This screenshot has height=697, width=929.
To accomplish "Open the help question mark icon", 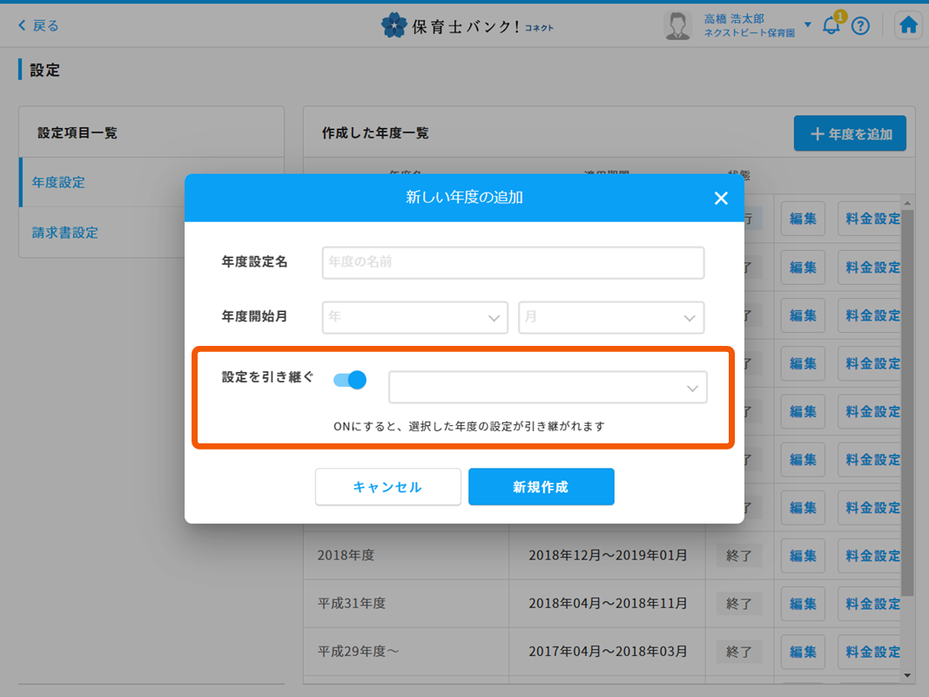I will coord(860,25).
